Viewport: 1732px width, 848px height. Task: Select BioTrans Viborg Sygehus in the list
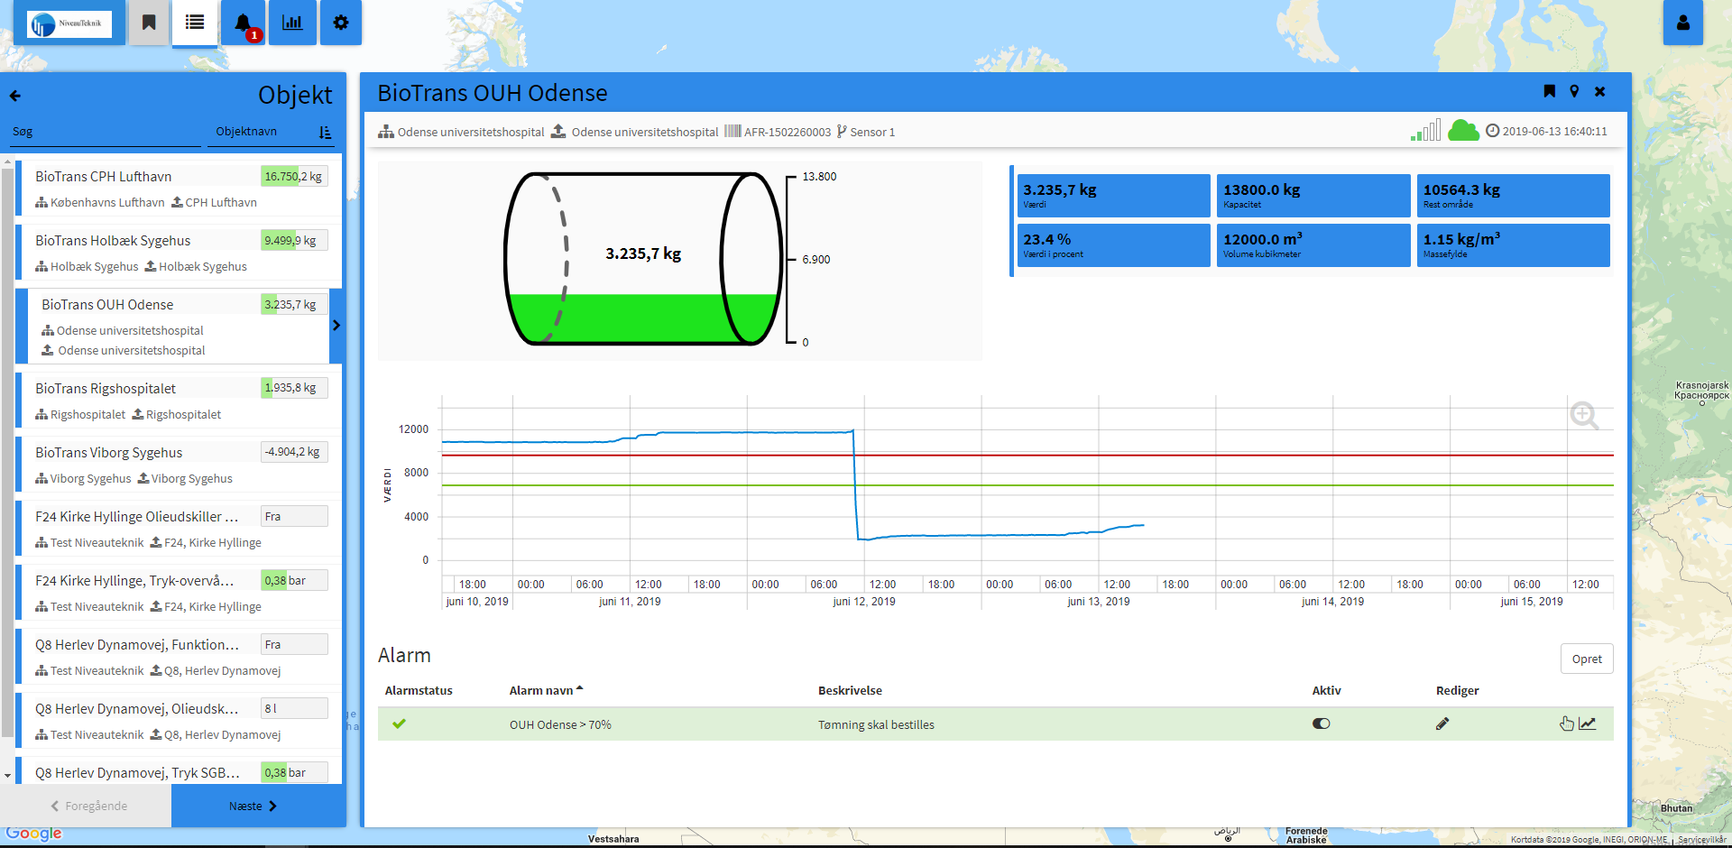point(179,464)
